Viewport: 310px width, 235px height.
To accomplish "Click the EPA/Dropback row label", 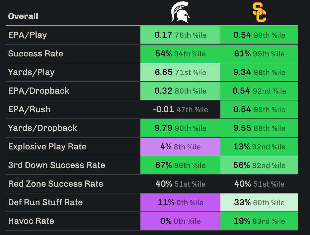I will pyautogui.click(x=39, y=91).
